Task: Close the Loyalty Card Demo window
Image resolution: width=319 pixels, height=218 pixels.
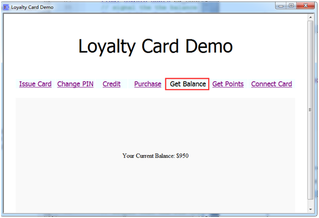Action: point(305,6)
